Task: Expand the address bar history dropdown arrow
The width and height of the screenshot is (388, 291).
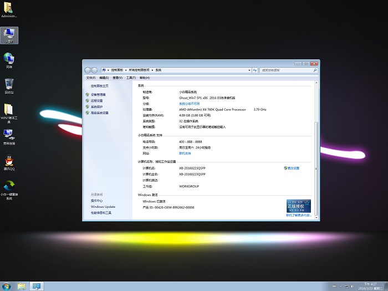Action: point(249,70)
